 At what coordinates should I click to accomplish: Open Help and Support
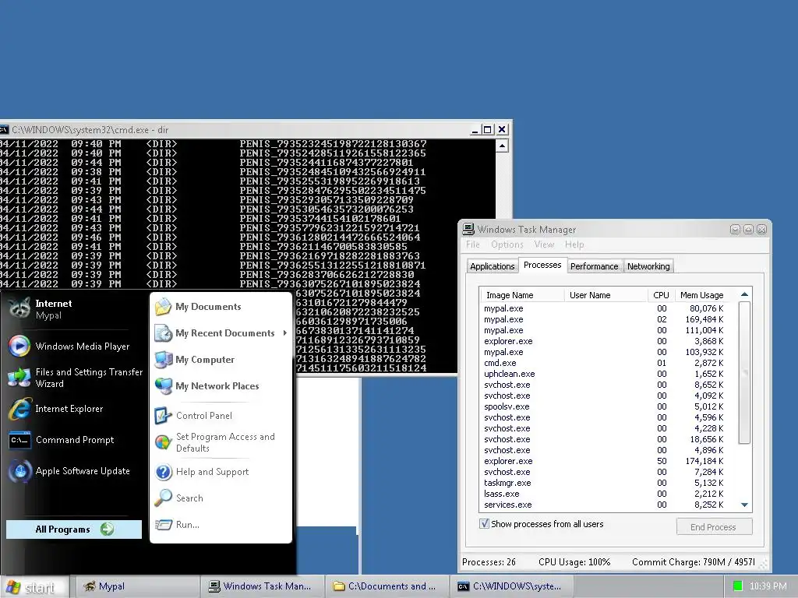point(202,472)
